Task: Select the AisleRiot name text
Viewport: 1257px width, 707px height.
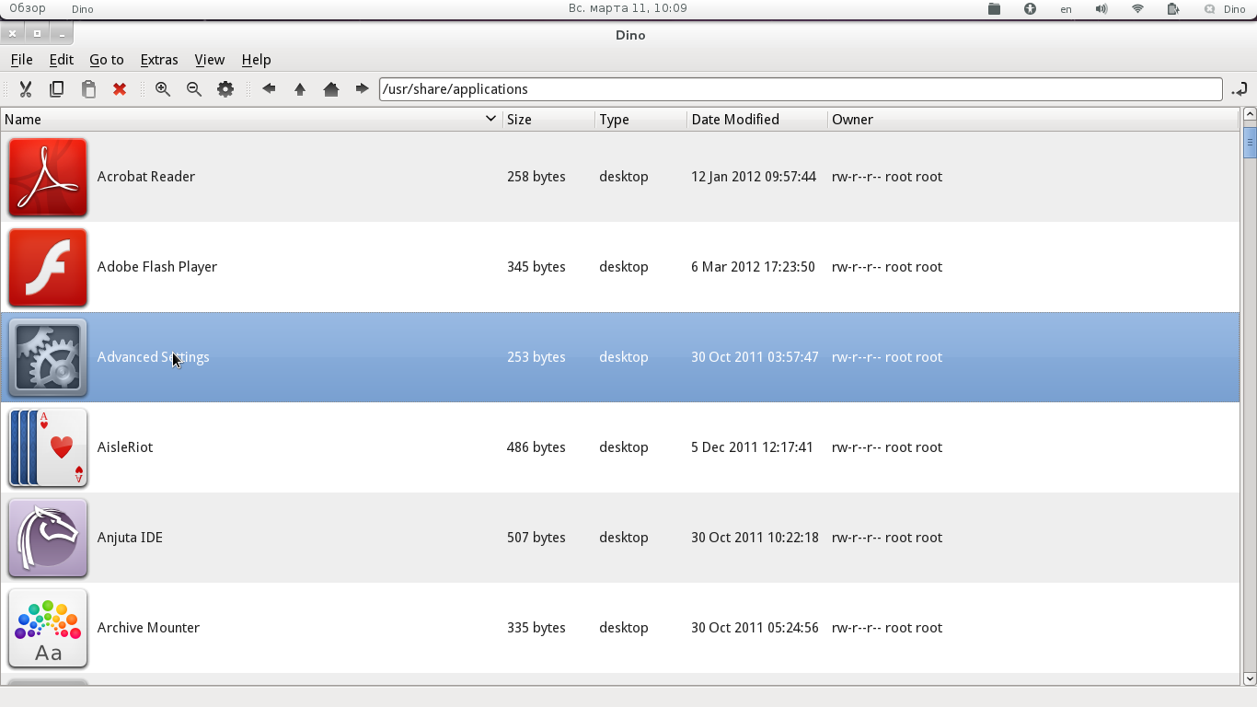Action: pyautogui.click(x=125, y=447)
